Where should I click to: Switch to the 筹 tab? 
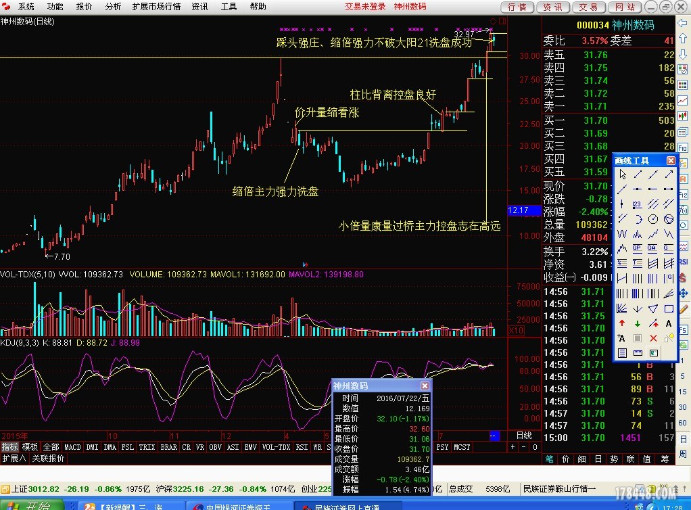click(x=665, y=459)
